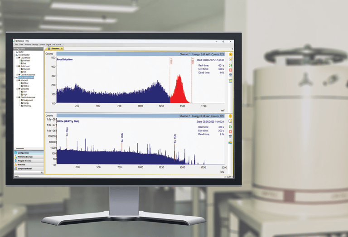The image size is (348, 237).
Task: Open the Window menu
Action: point(28,44)
